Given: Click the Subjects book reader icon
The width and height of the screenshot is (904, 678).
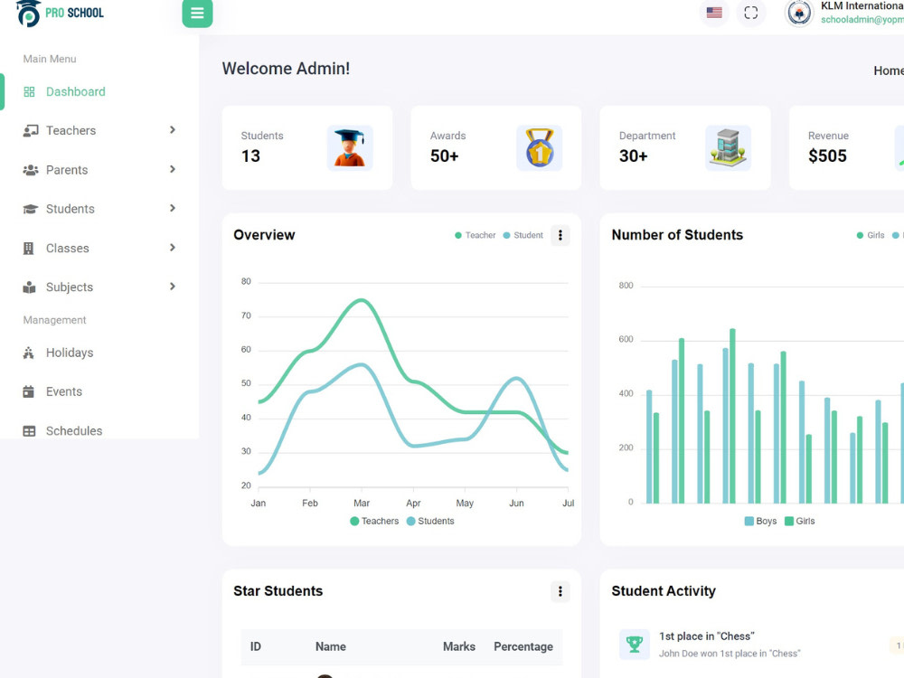Looking at the screenshot, I should [x=29, y=287].
